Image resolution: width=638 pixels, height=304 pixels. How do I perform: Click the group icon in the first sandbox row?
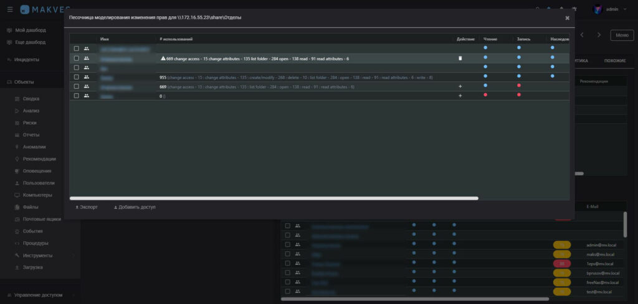click(87, 48)
